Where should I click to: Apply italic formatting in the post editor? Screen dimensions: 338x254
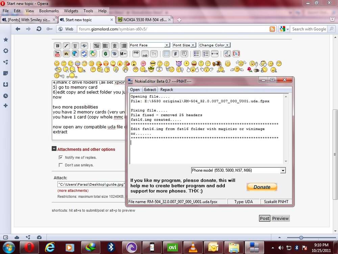pos(66,46)
